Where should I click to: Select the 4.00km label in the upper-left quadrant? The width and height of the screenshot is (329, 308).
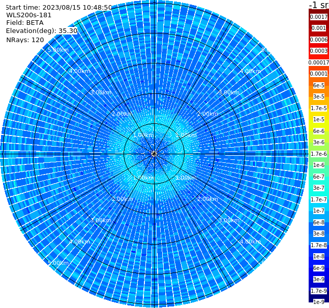click(79, 71)
